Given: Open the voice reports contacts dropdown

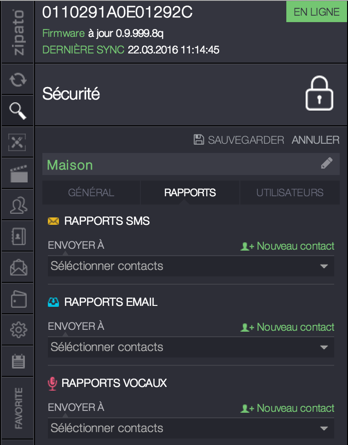Looking at the screenshot, I should pyautogui.click(x=191, y=428).
